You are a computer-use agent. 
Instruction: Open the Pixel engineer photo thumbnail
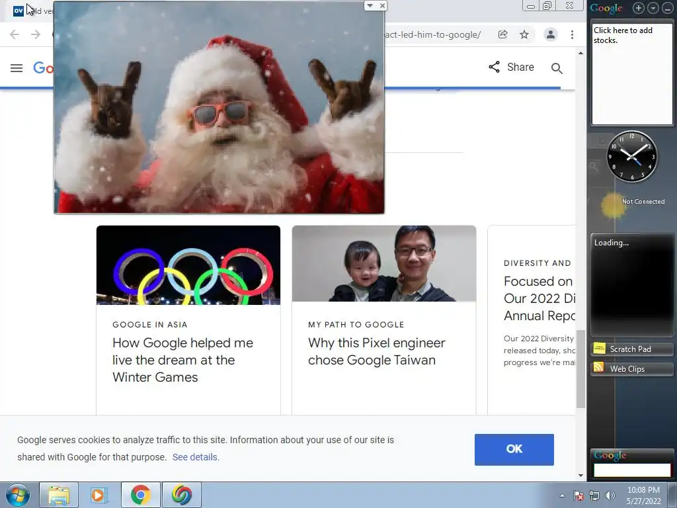[384, 263]
